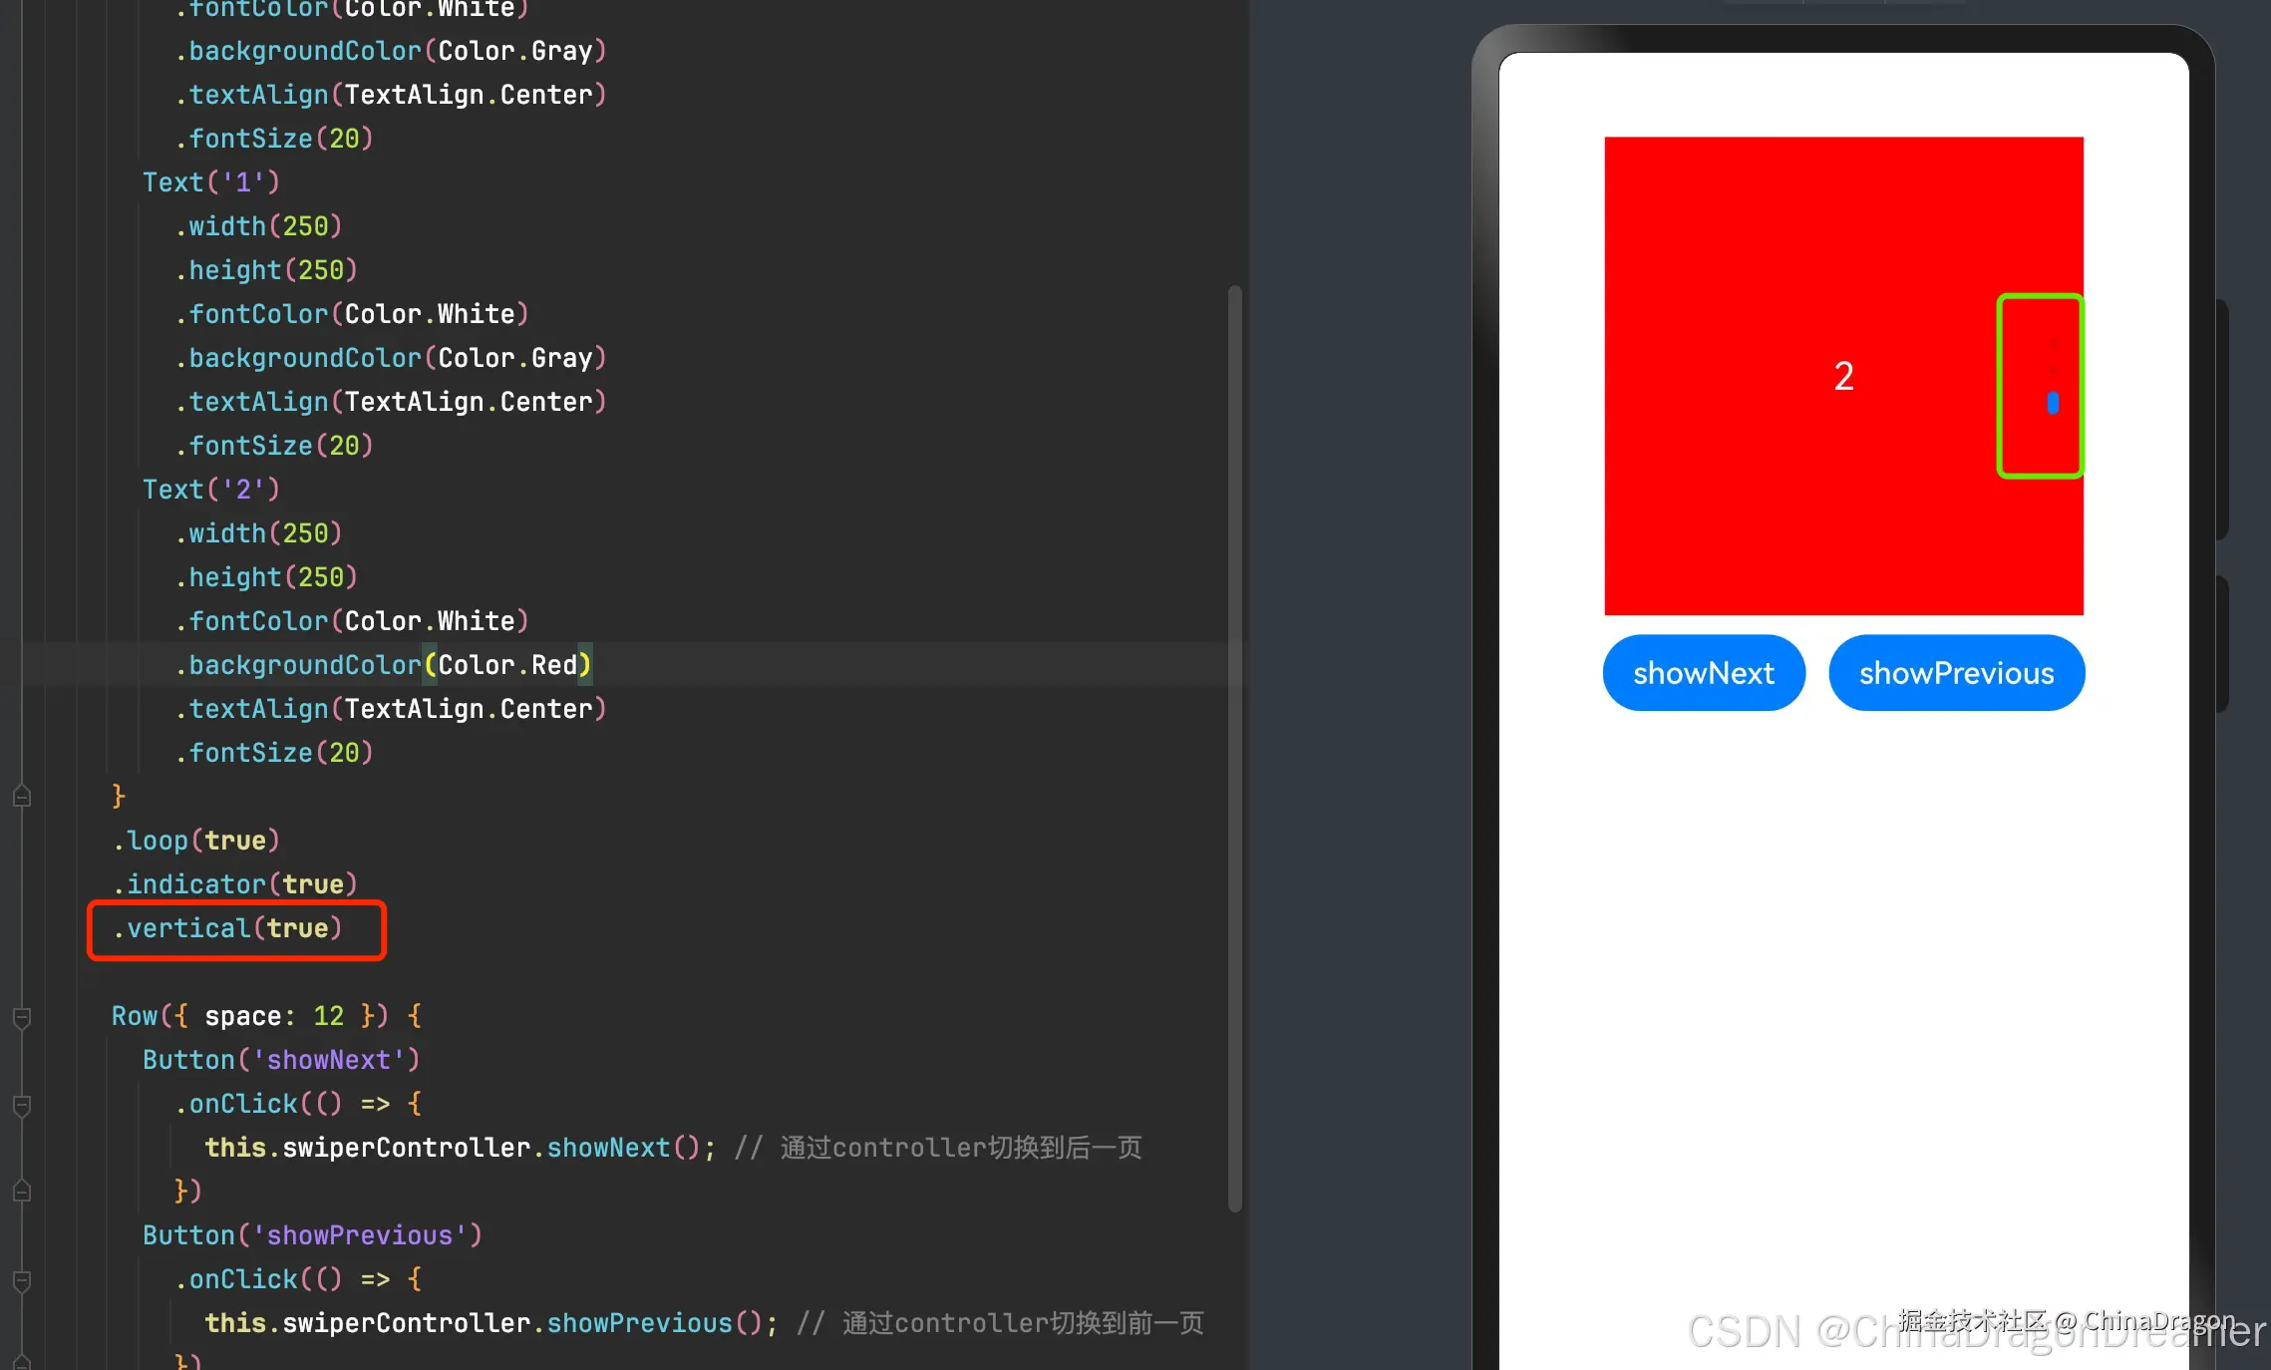2271x1370 pixels.
Task: Click .fontSize(20) under Text('2')
Action: coord(274,753)
